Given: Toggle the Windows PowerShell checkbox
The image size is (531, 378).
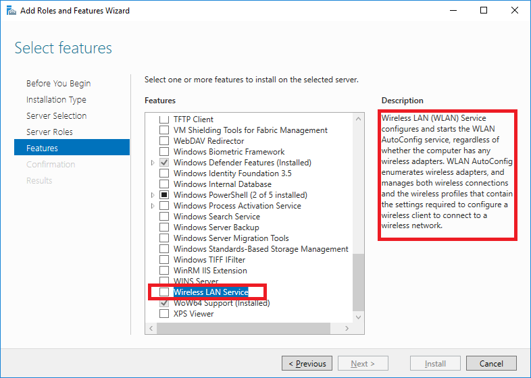Looking at the screenshot, I should (164, 195).
